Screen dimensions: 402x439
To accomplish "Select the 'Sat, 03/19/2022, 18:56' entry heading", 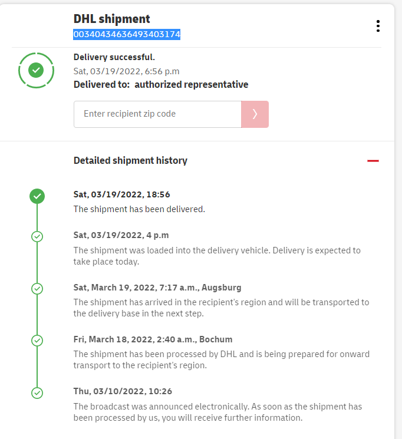I will [x=122, y=194].
